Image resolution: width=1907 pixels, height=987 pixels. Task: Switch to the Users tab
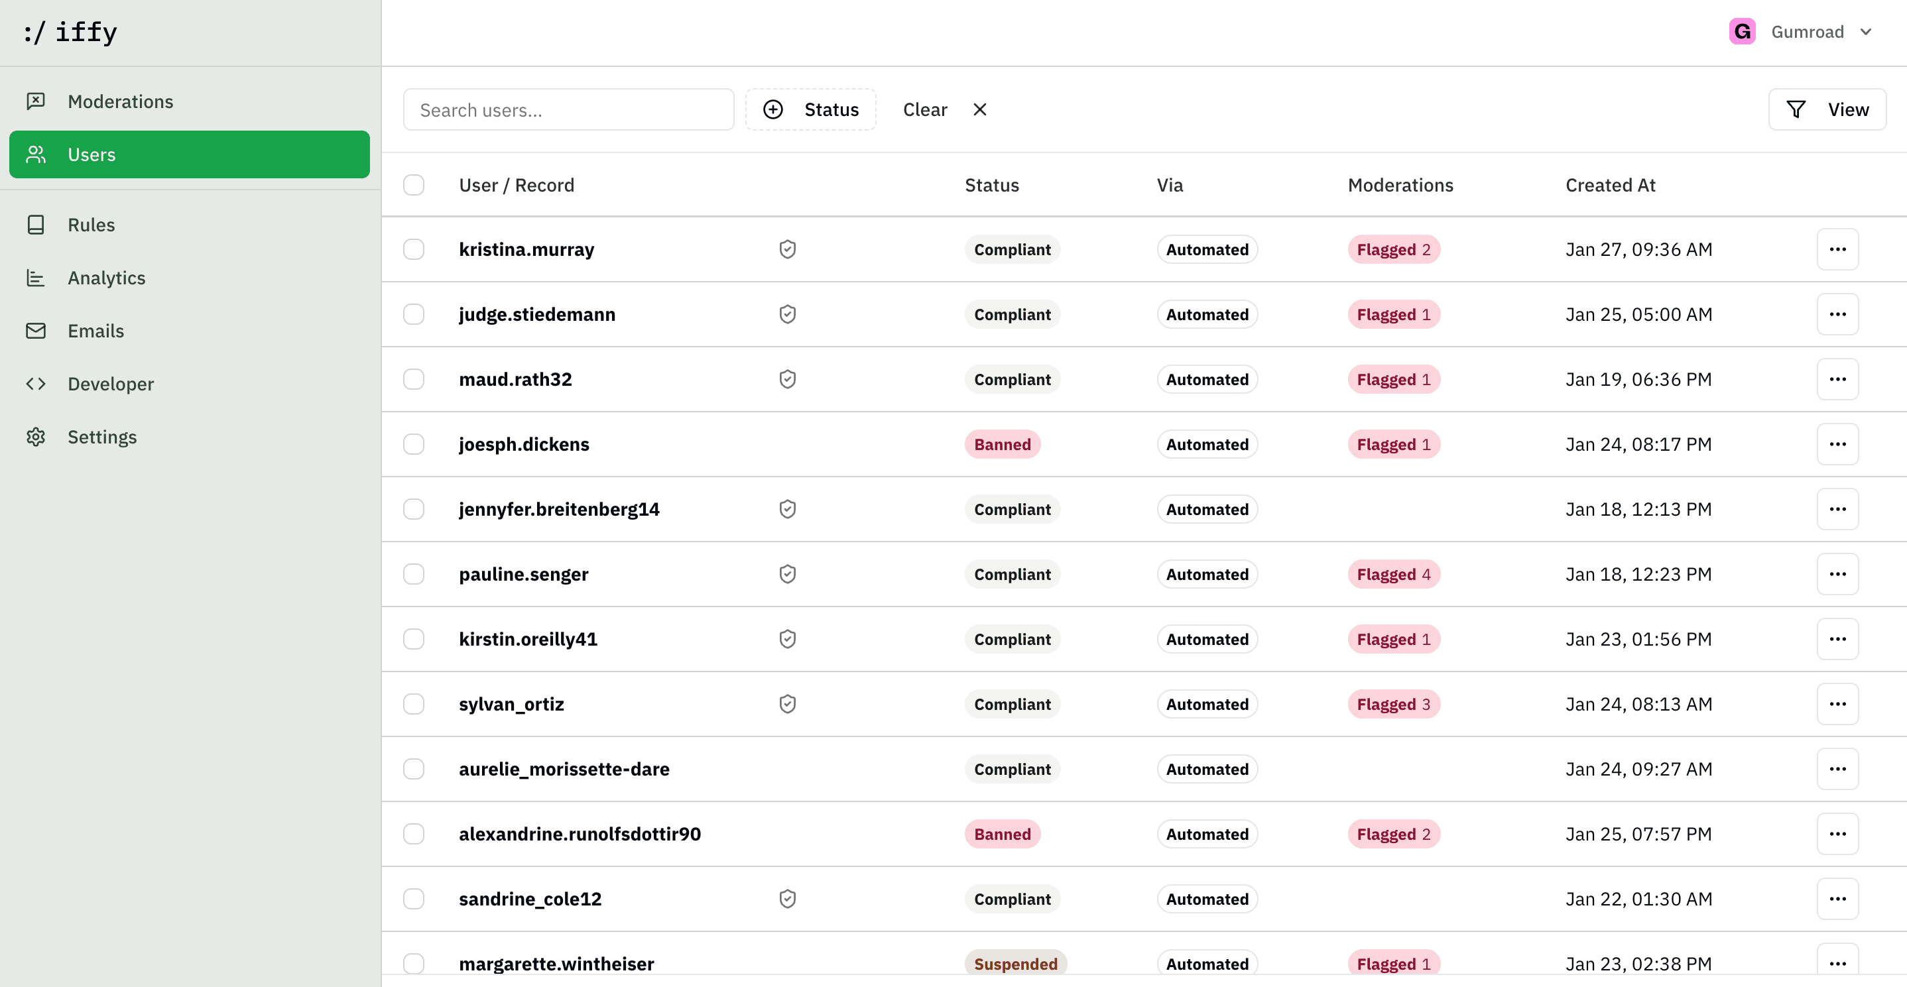pyautogui.click(x=92, y=154)
